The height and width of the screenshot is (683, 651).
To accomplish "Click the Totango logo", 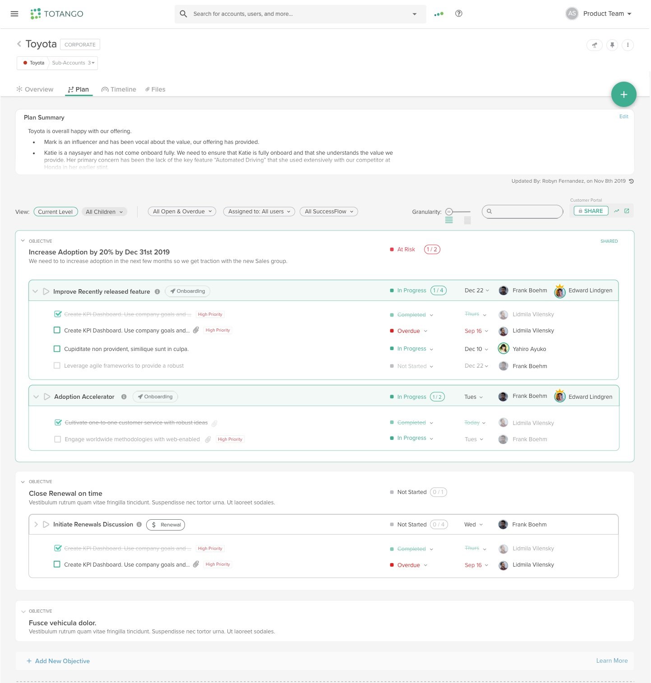I will (x=57, y=14).
